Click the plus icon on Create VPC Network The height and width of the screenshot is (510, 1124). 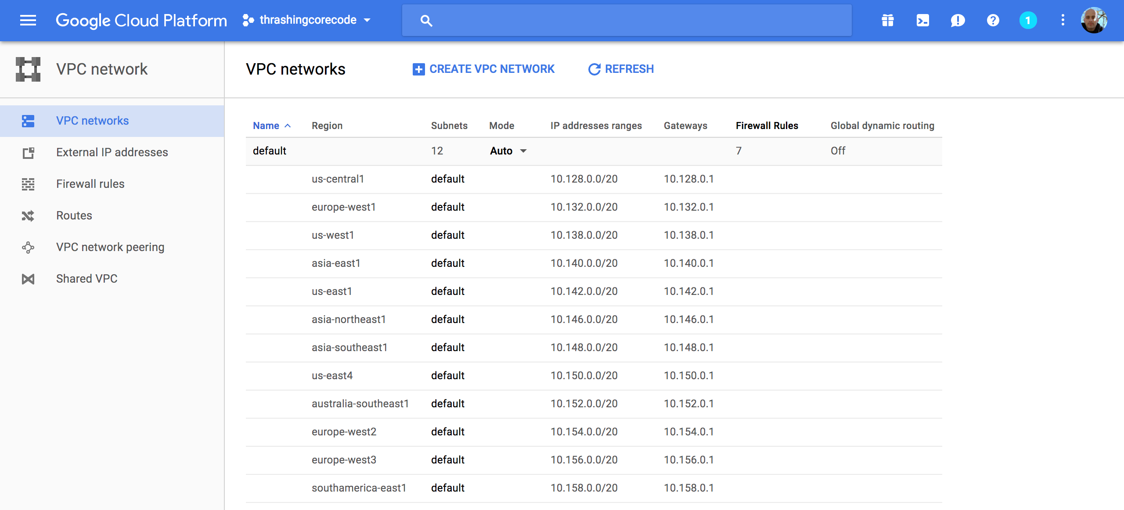(x=418, y=69)
